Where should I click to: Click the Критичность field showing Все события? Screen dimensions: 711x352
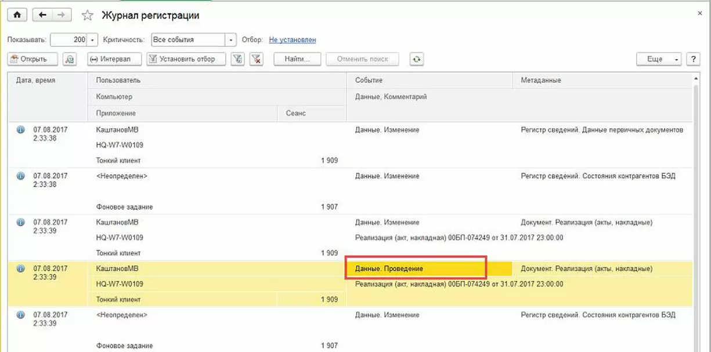click(187, 40)
